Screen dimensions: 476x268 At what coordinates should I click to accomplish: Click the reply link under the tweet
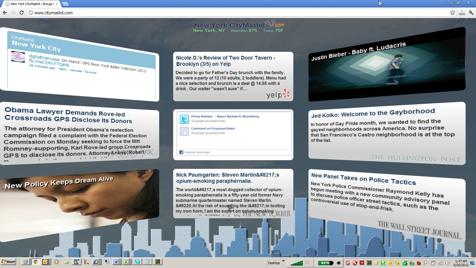[x=62, y=69]
